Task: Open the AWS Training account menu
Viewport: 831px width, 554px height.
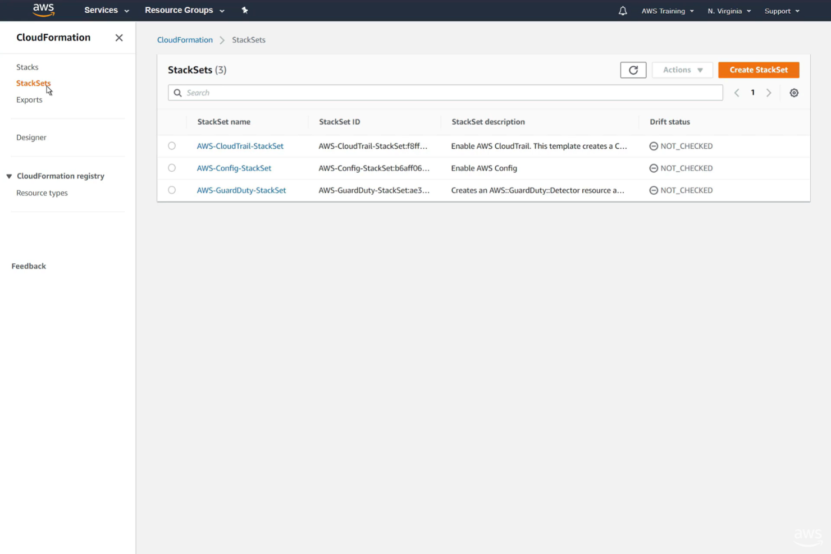Action: (668, 11)
